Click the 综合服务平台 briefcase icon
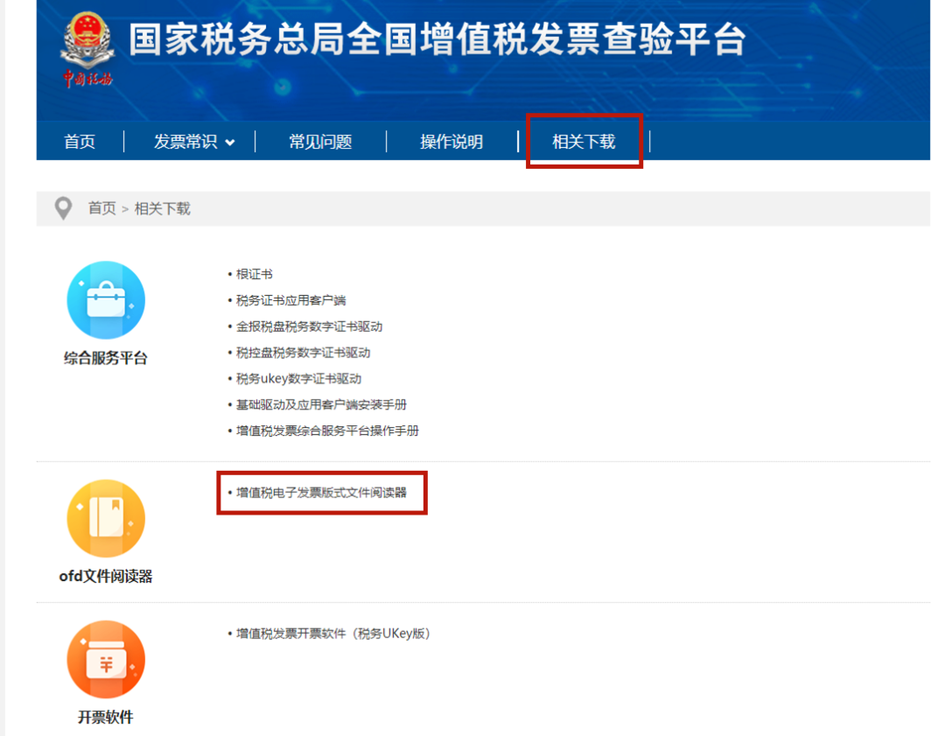Viewport: 945px width, 736px height. coord(106,299)
